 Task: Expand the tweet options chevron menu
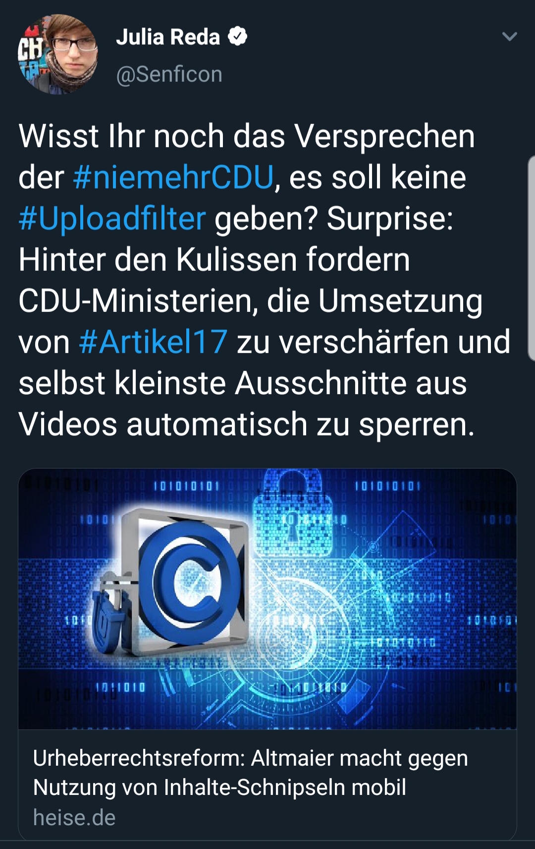[509, 37]
